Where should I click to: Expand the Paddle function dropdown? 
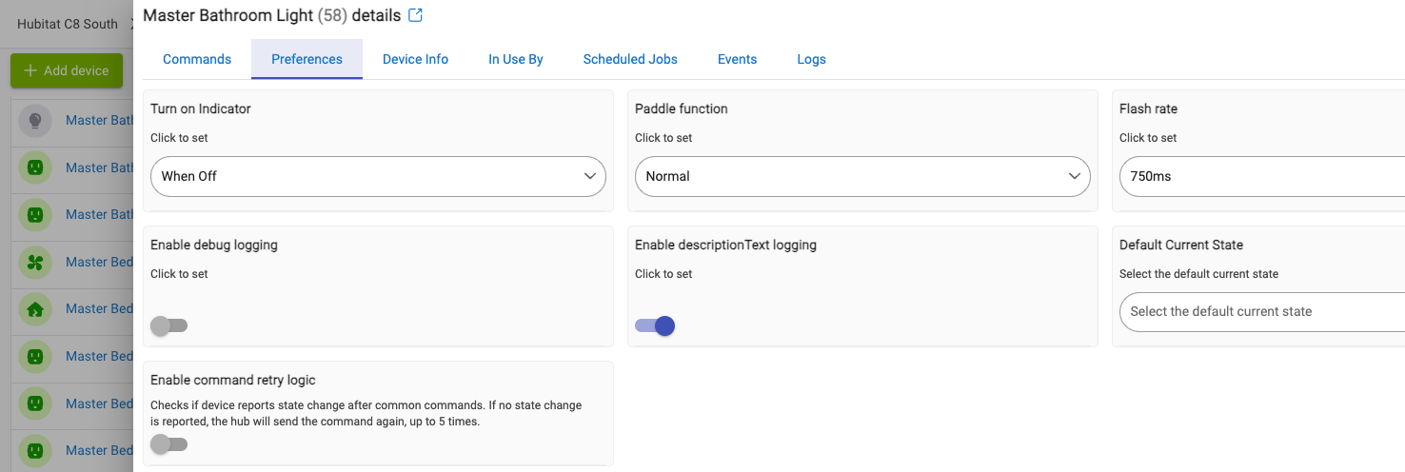point(861,176)
